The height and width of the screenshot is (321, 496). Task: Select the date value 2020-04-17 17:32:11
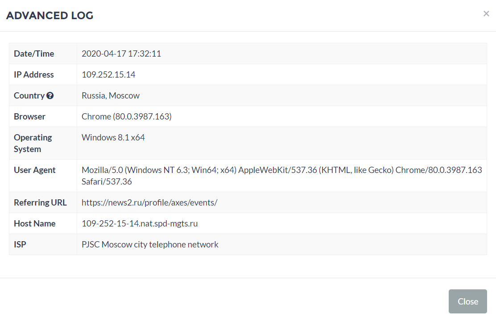pos(121,54)
